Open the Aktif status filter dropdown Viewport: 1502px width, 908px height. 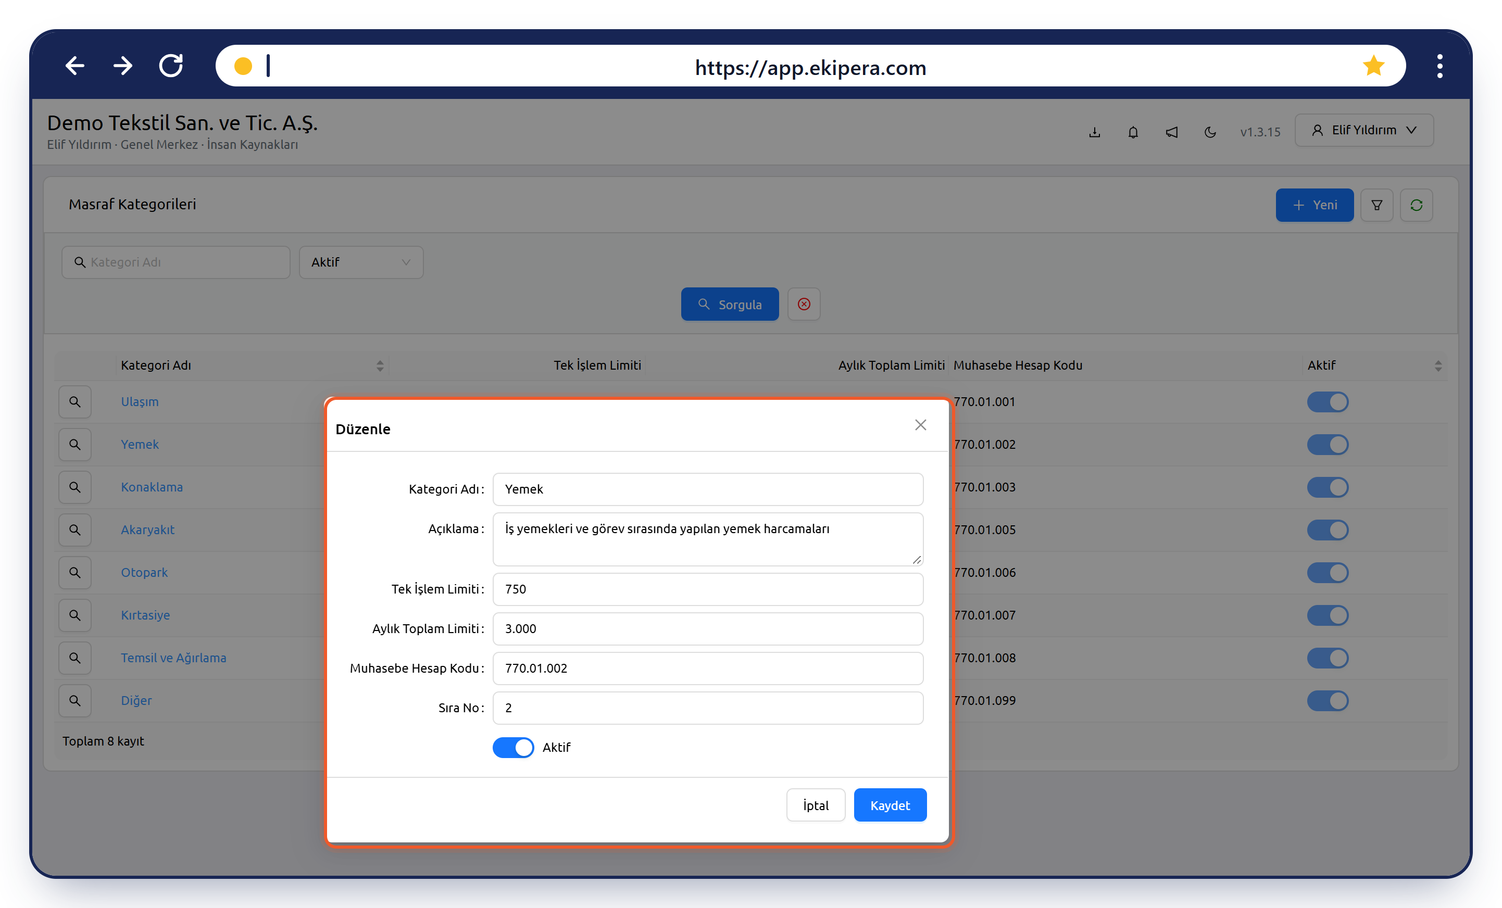click(x=361, y=262)
